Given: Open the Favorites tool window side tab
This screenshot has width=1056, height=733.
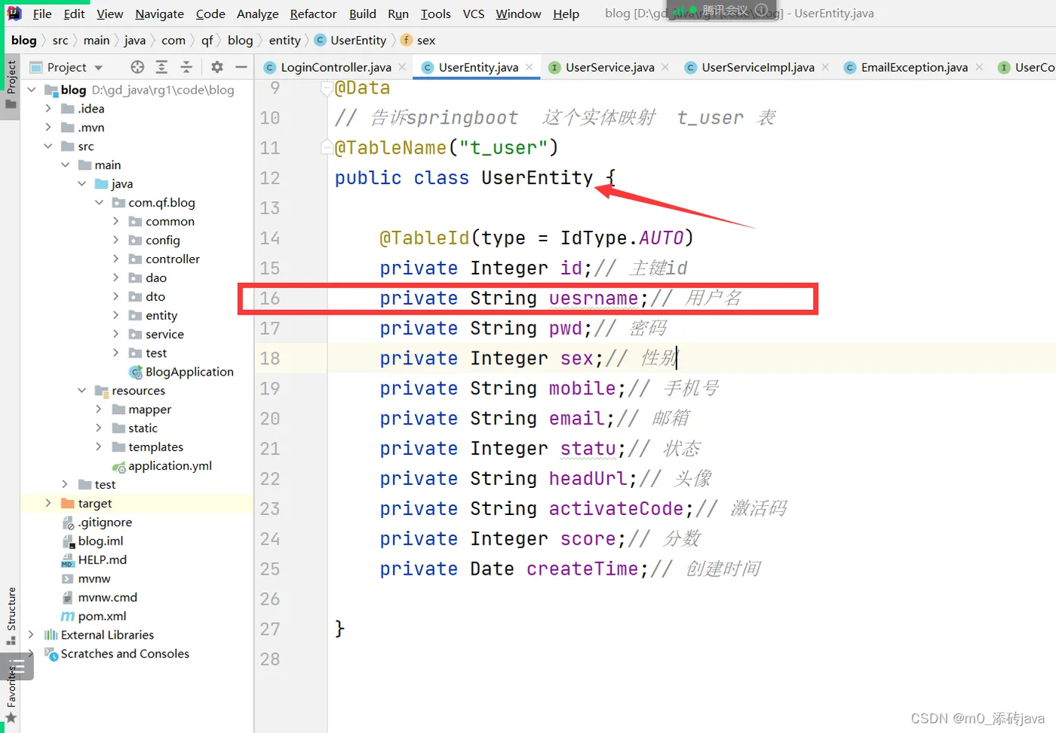Looking at the screenshot, I should 11,695.
